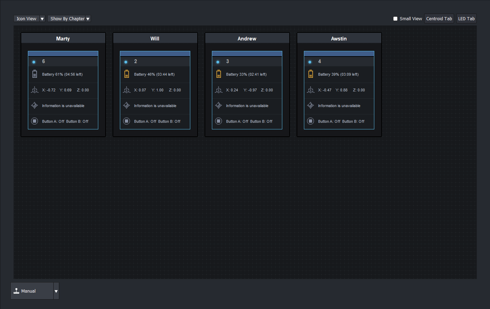Click the position cube icon in Andrew's card
The image size is (490, 309).
[219, 90]
